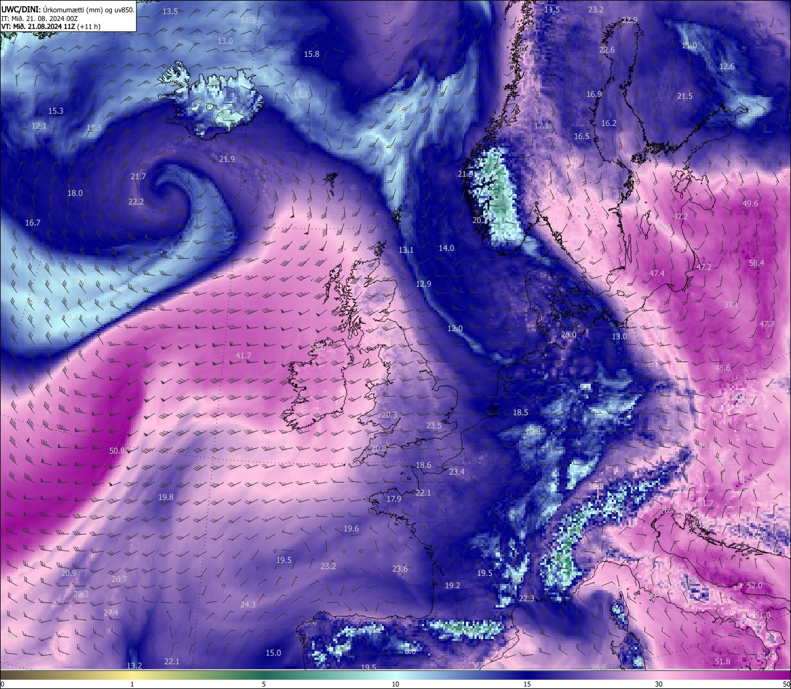
Task: Click the 15.8 value east of Iceland
Action: click(x=311, y=54)
